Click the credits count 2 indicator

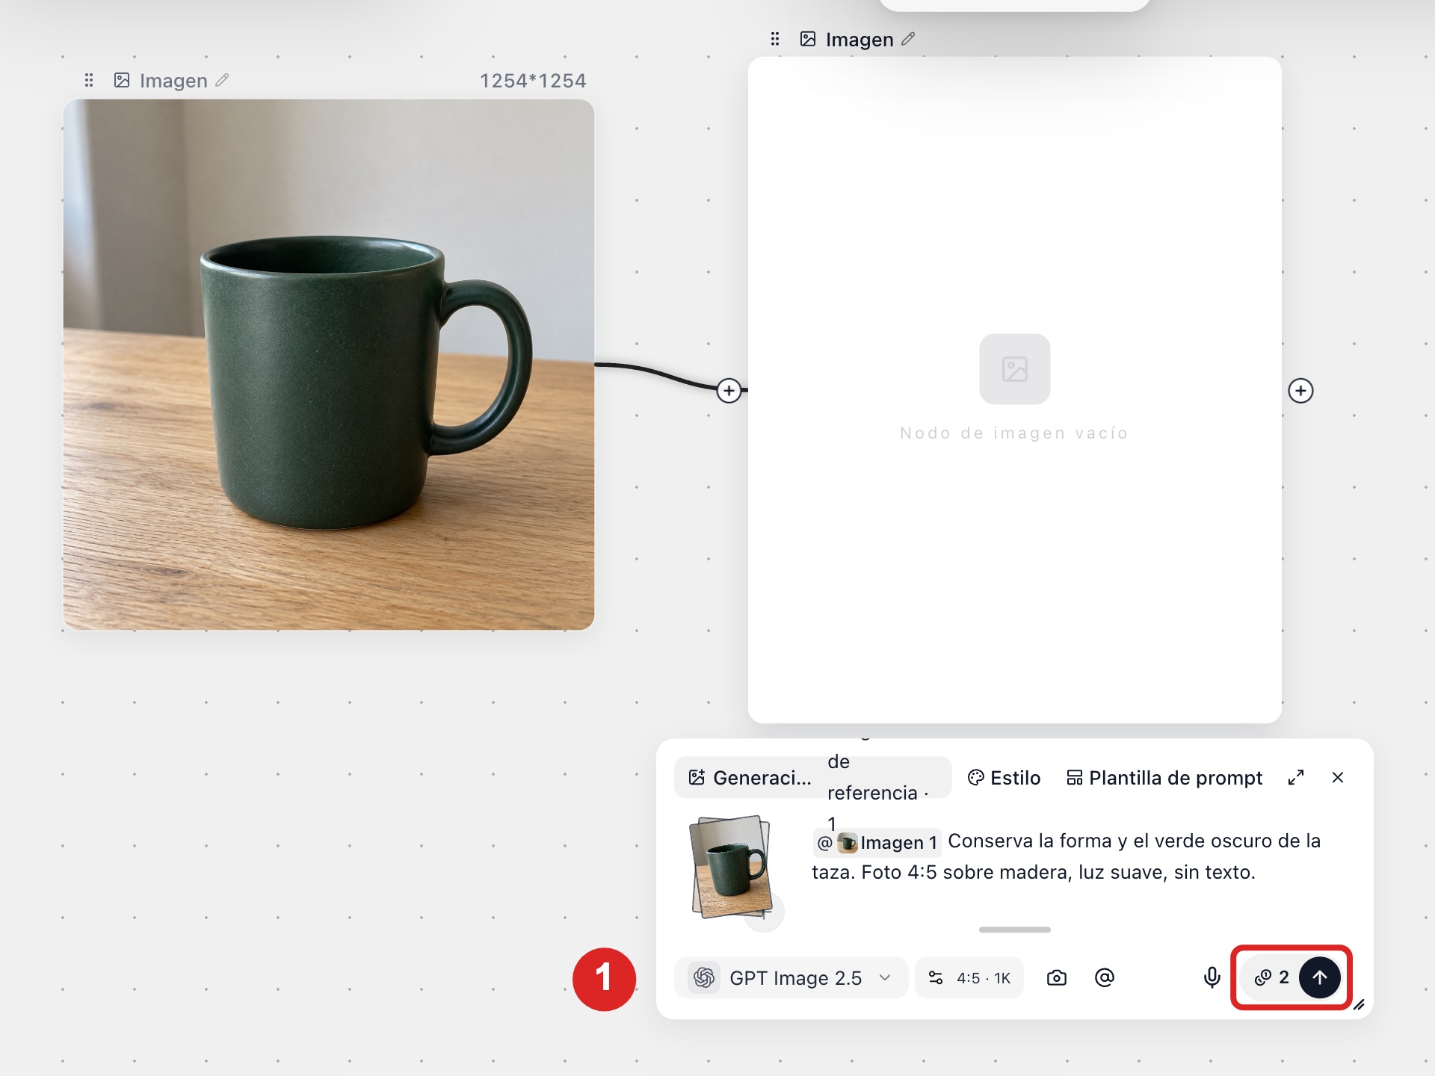1272,977
